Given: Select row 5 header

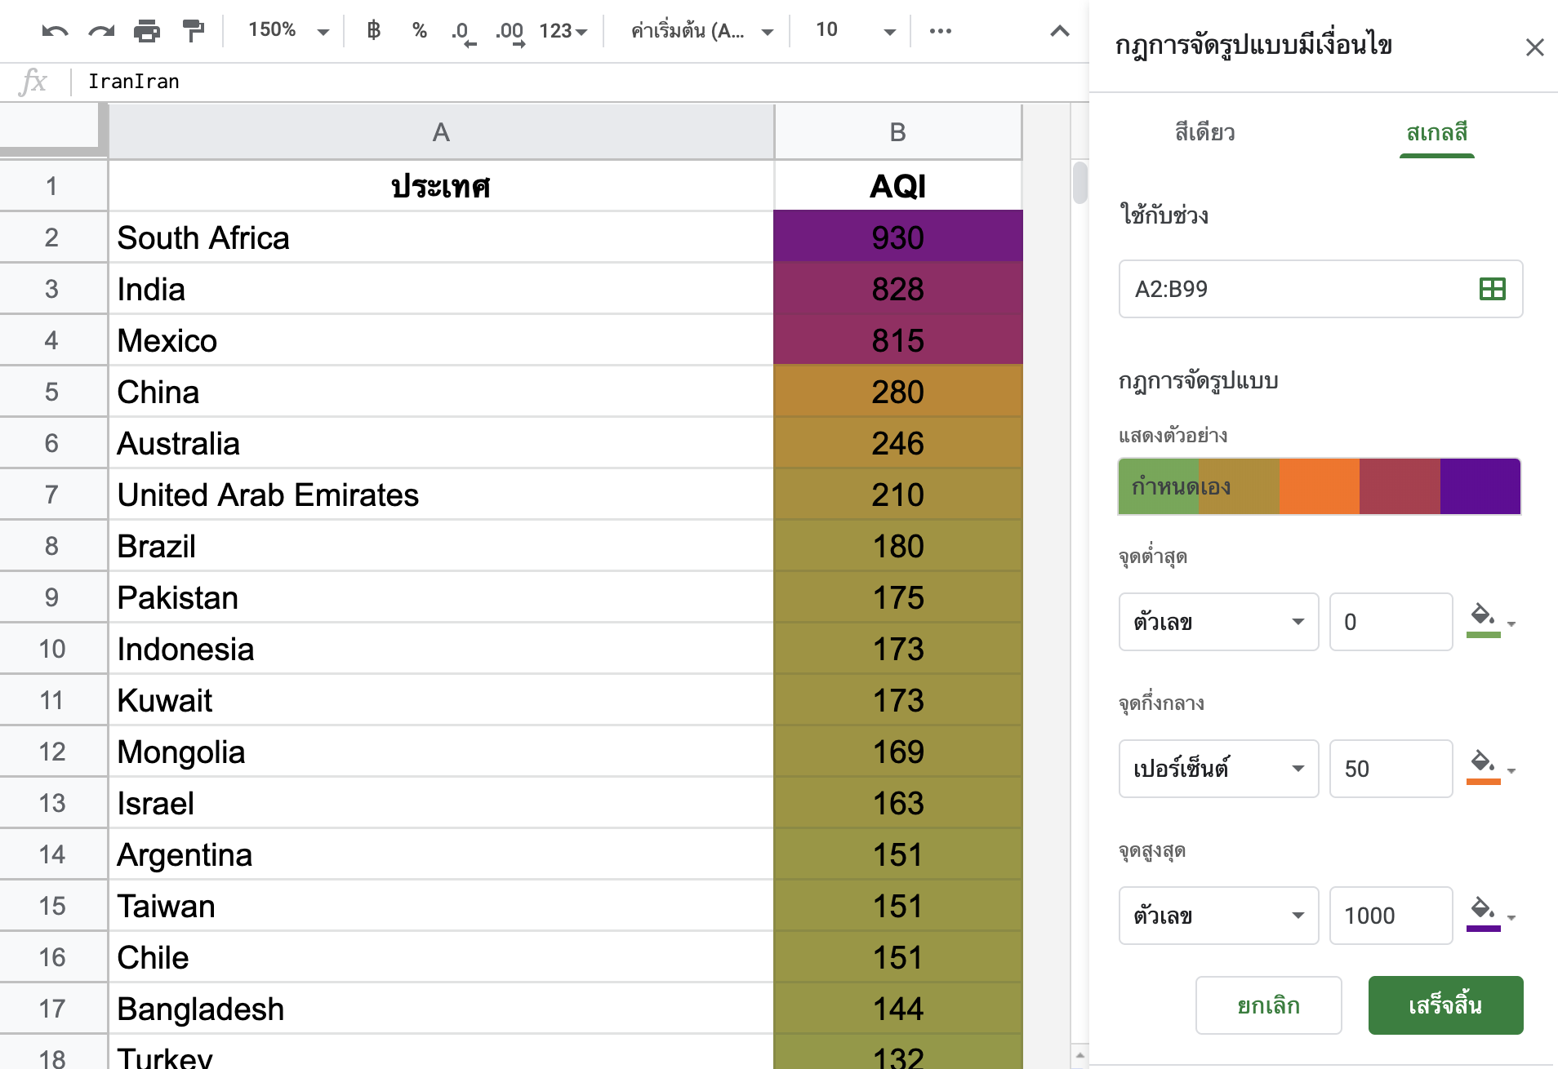Looking at the screenshot, I should (x=52, y=393).
